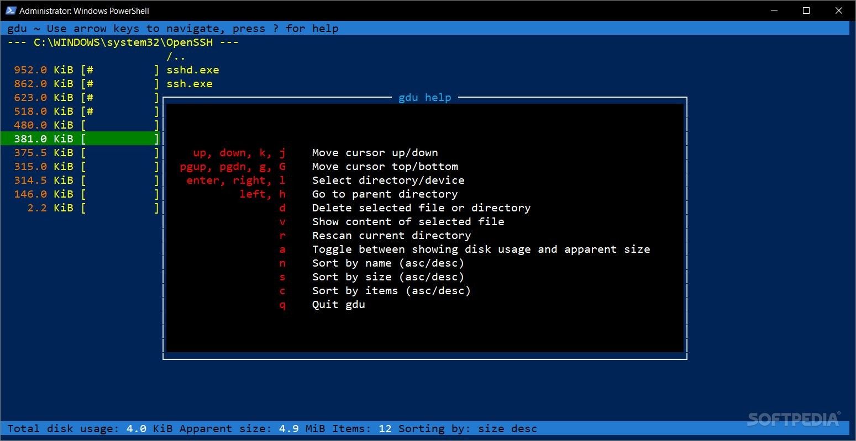Select the sshd.exe file entry
Image resolution: width=856 pixels, height=441 pixels.
(193, 70)
